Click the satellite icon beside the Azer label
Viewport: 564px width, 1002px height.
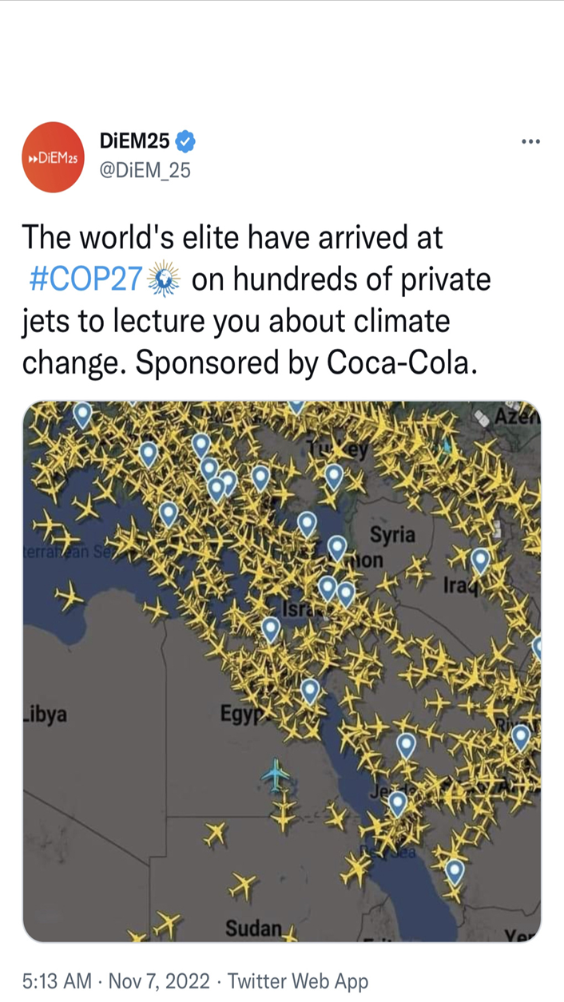[482, 418]
